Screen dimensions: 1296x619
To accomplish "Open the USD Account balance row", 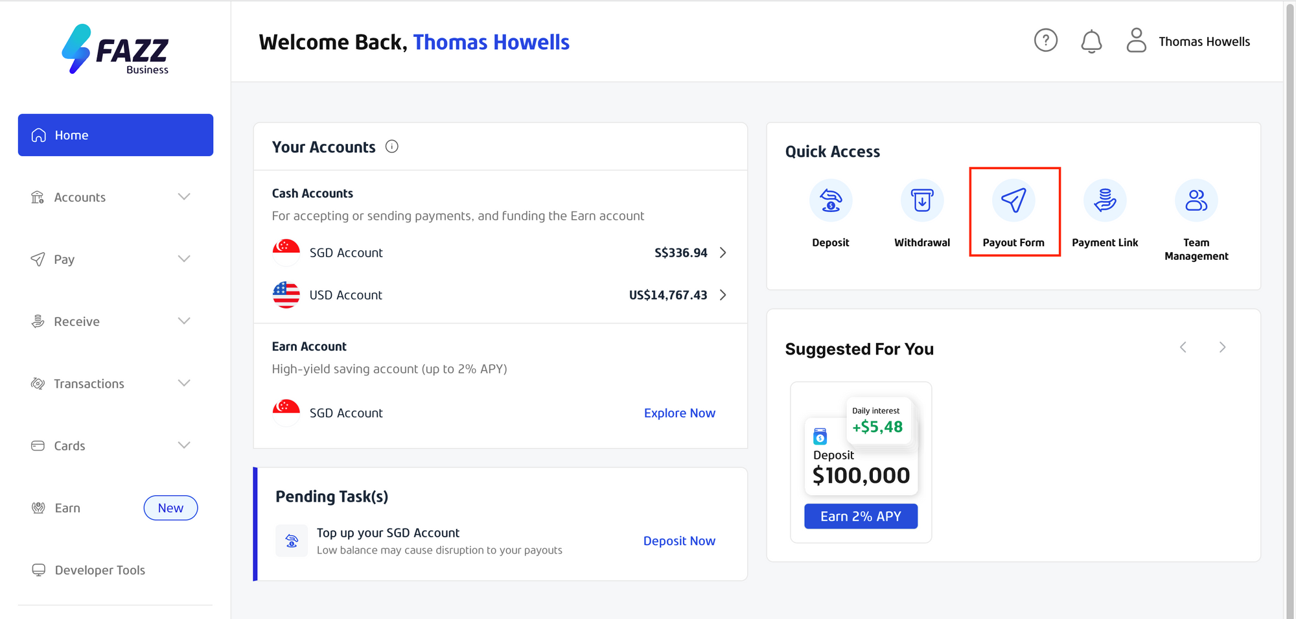I will (x=500, y=295).
